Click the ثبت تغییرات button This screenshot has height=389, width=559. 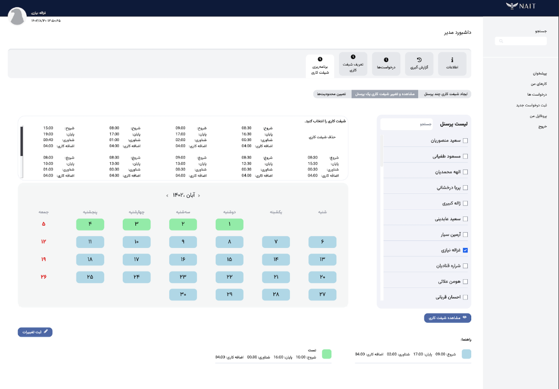(x=35, y=332)
